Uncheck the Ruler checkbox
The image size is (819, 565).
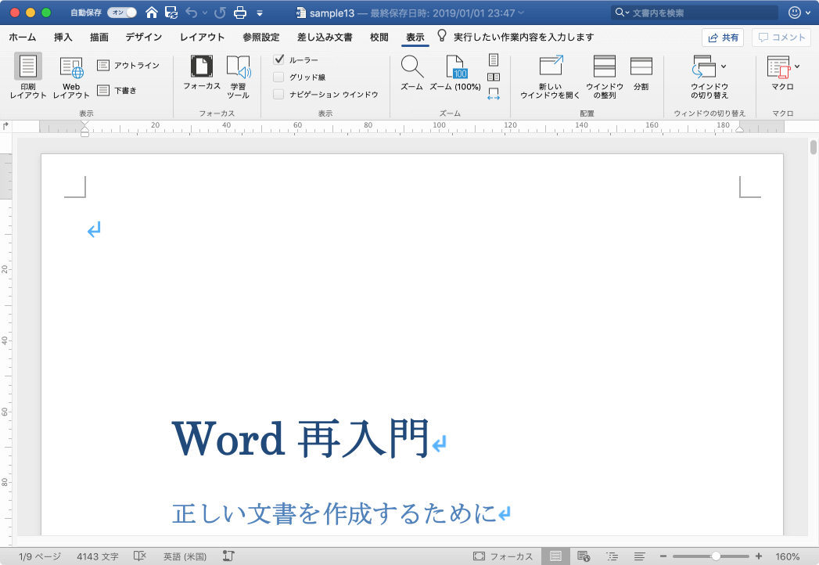[x=278, y=60]
